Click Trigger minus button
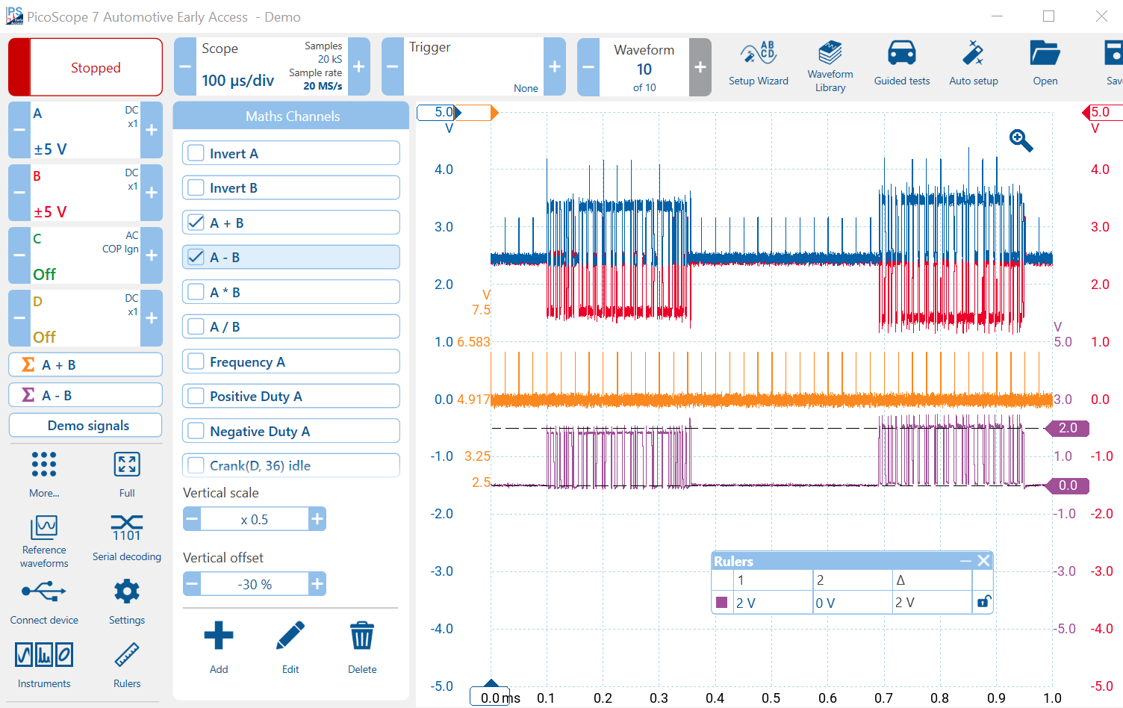Viewport: 1123px width, 708px height. coord(393,66)
